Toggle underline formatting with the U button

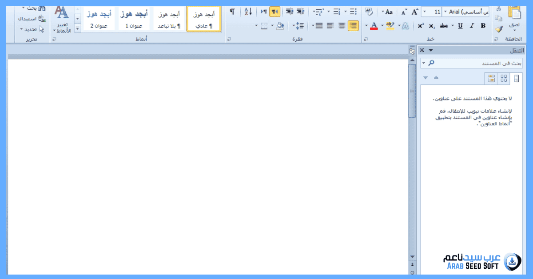point(460,26)
